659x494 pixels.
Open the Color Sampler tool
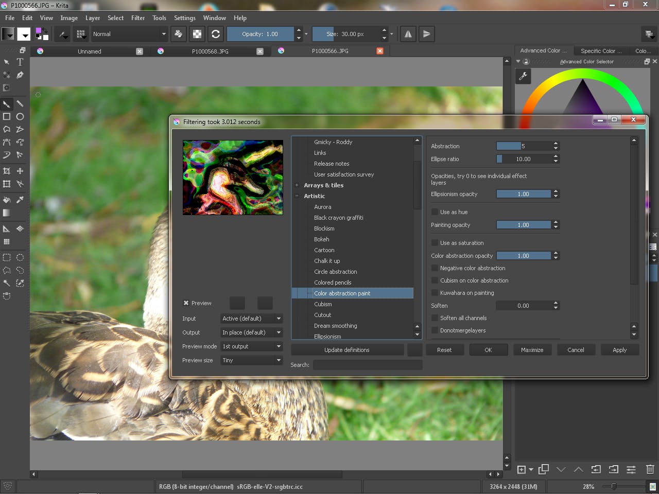pyautogui.click(x=20, y=200)
